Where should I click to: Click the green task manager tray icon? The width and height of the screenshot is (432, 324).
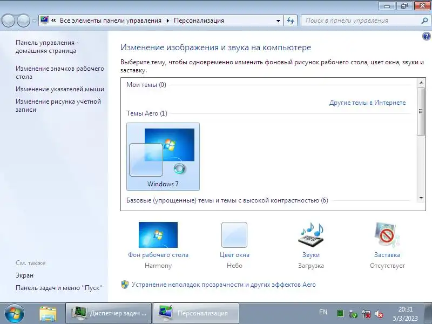click(340, 314)
